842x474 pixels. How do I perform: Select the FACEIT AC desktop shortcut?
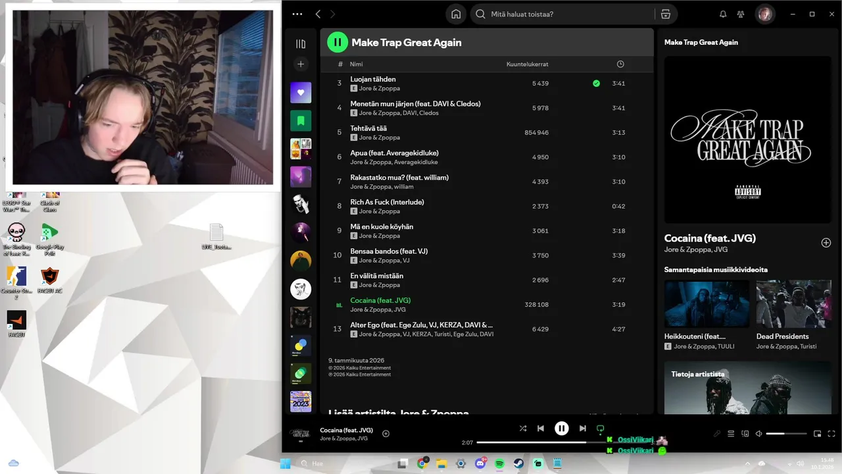49,280
